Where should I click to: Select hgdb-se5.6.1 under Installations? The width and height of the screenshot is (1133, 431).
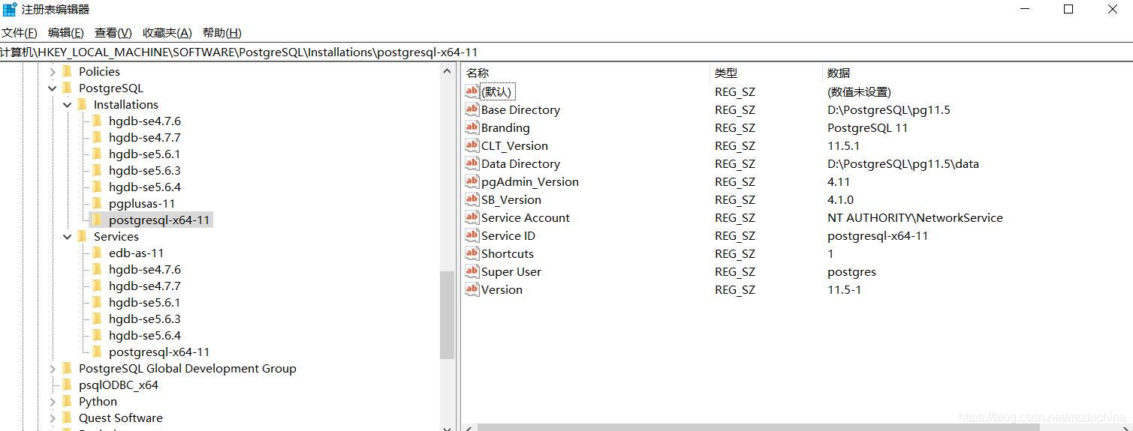(x=145, y=154)
